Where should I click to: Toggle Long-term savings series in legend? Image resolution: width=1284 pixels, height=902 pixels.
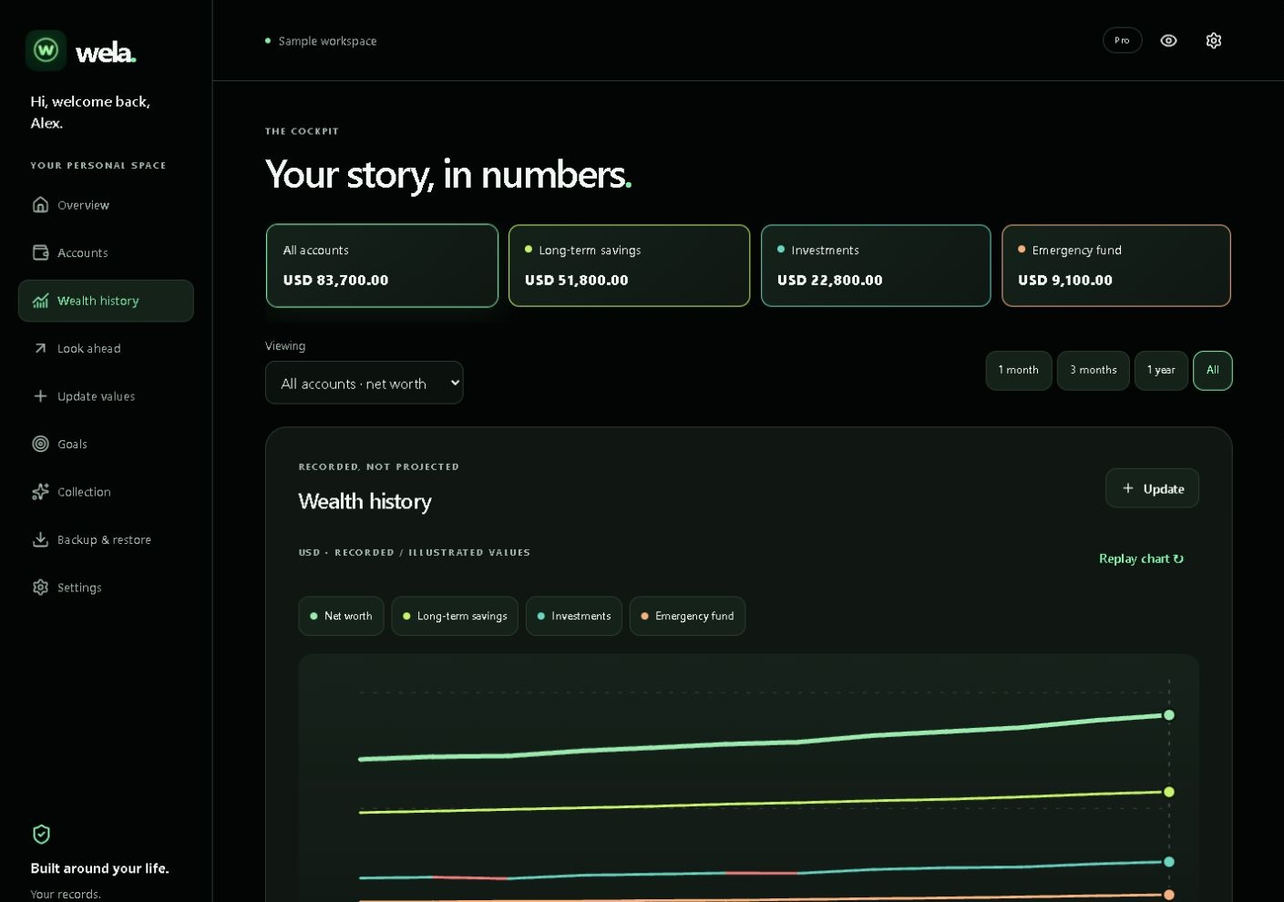pos(455,616)
